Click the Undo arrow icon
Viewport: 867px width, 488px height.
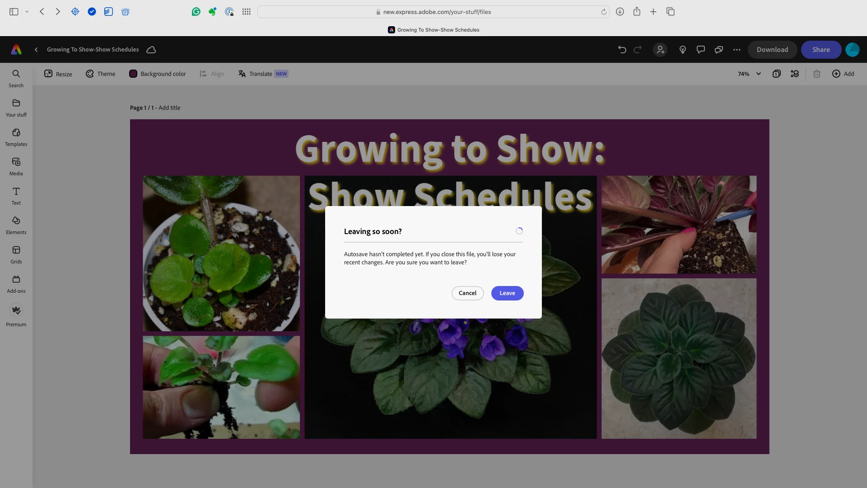622,50
